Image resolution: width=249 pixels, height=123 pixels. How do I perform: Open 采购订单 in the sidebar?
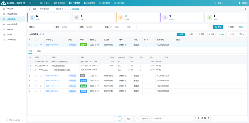[10, 9]
